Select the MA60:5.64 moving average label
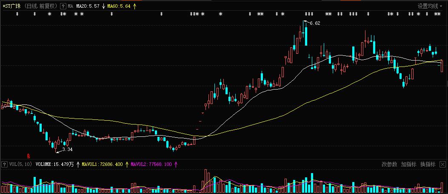Image resolution: width=448 pixels, height=194 pixels. (119, 6)
